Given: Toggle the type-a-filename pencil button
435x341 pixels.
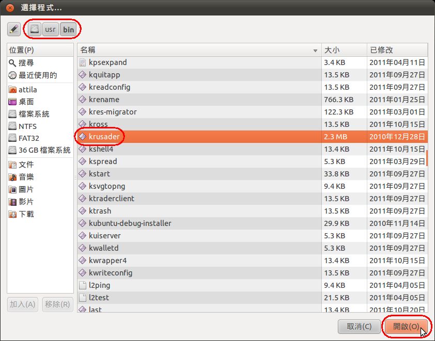Looking at the screenshot, I should tap(14, 29).
